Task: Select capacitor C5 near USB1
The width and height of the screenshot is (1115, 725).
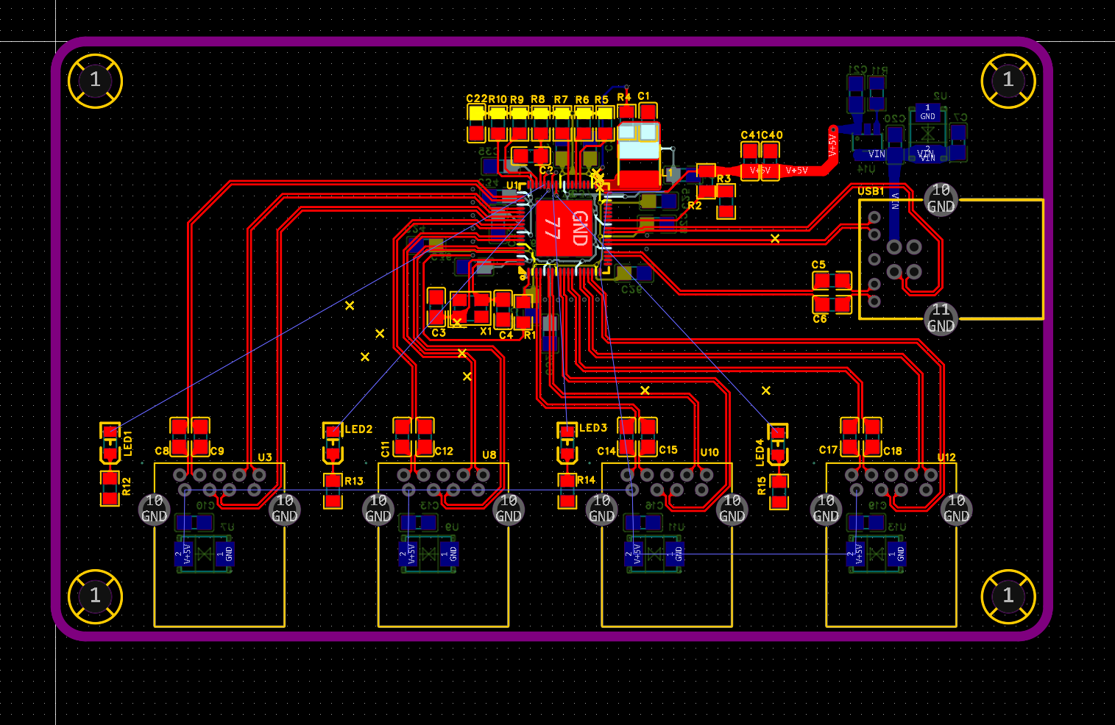Action: click(x=832, y=280)
